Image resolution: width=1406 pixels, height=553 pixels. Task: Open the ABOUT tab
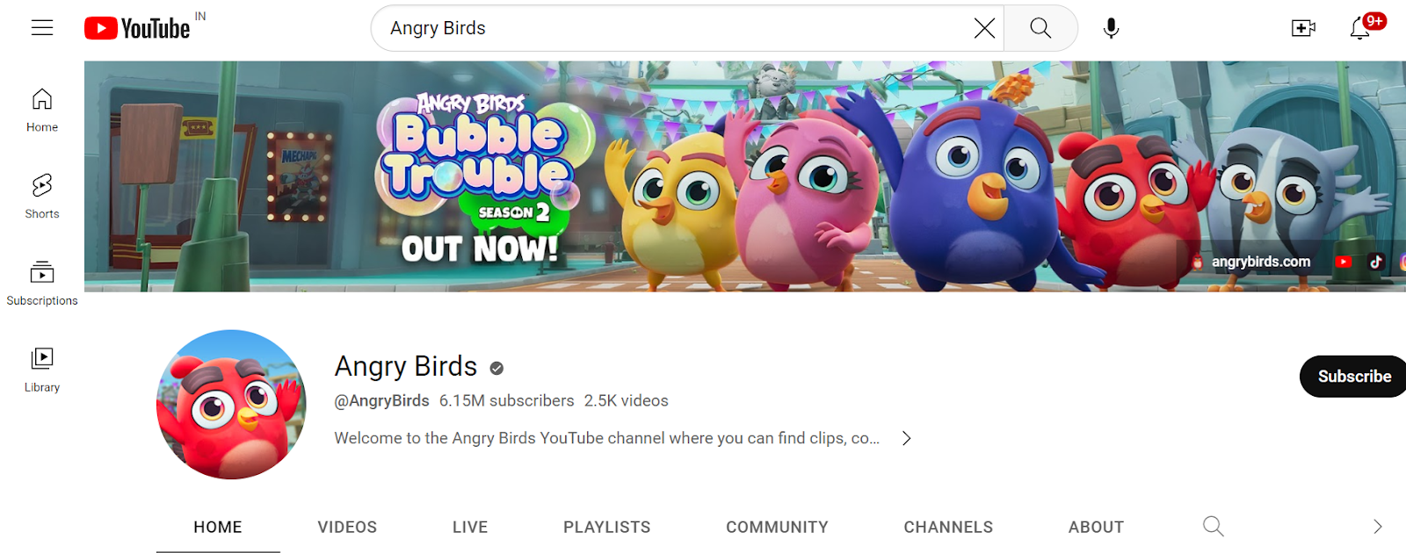(1096, 528)
